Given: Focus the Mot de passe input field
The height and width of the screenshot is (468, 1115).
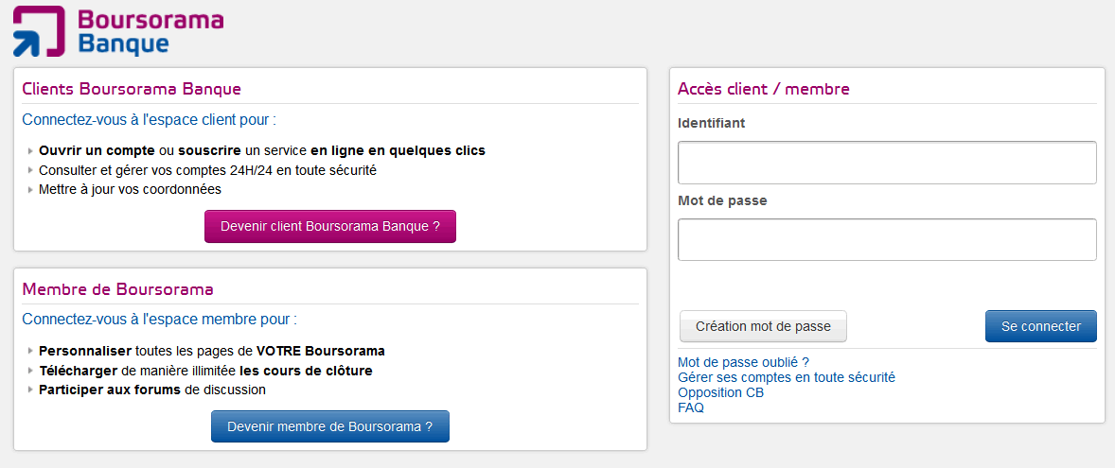Looking at the screenshot, I should pyautogui.click(x=887, y=240).
